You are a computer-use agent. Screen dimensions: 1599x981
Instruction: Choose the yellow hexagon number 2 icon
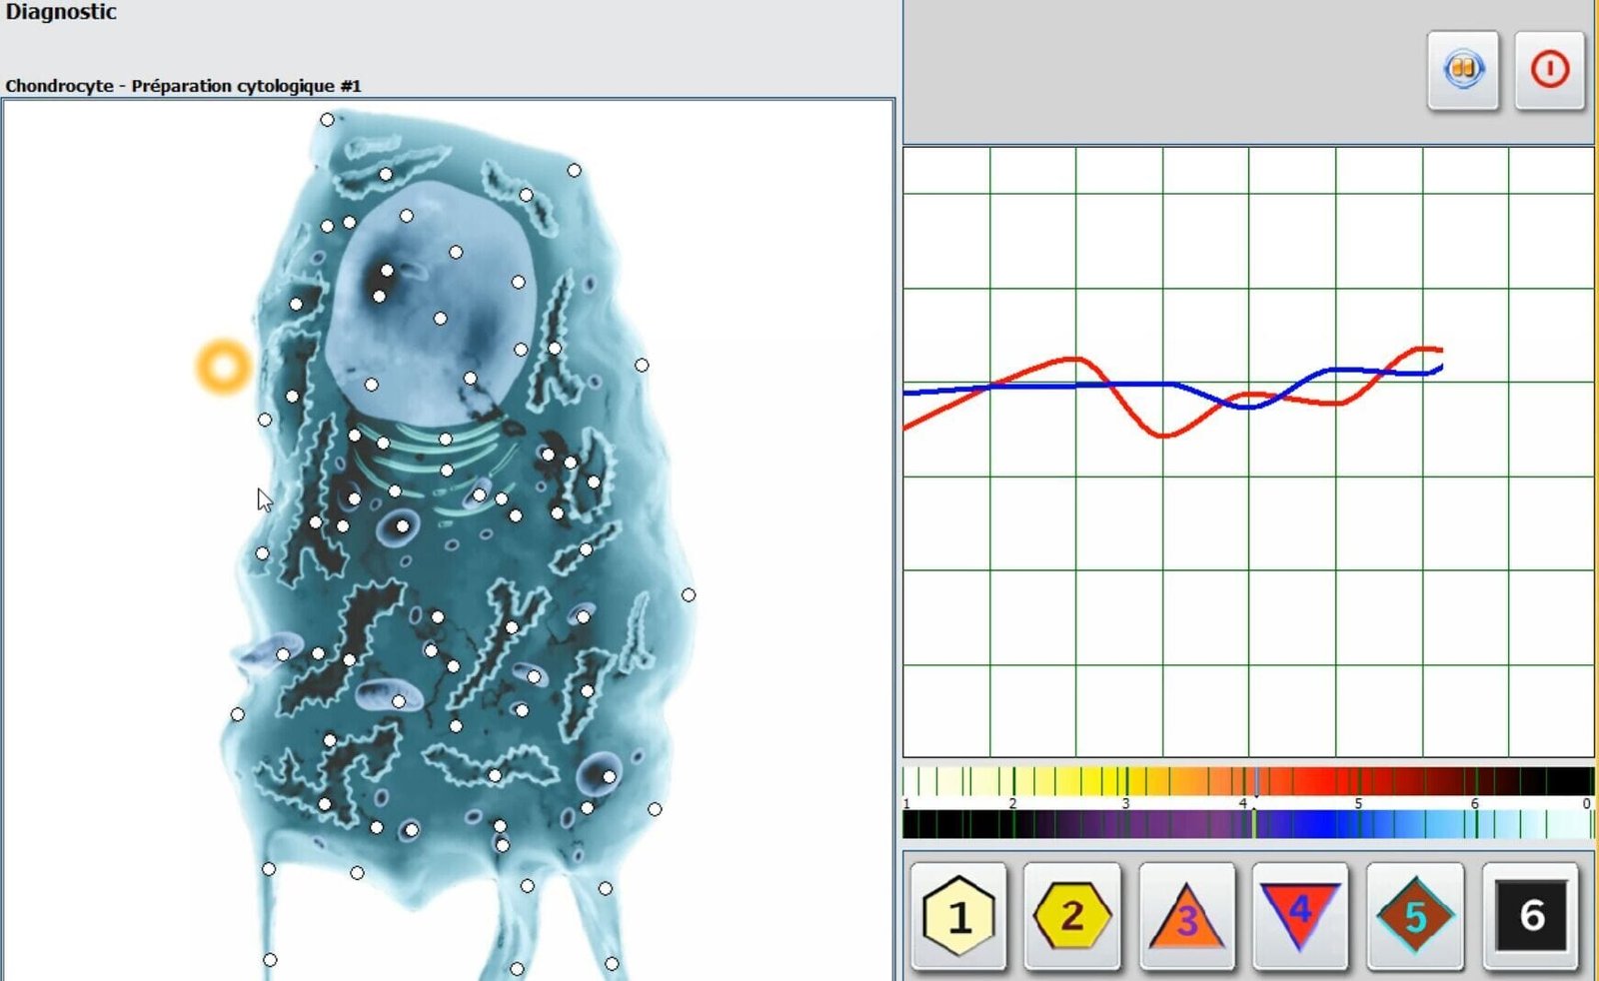[1072, 915]
